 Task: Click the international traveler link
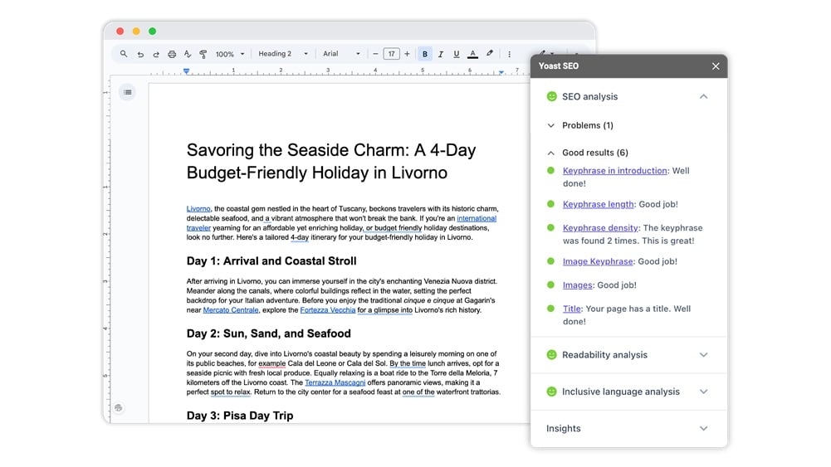click(477, 218)
